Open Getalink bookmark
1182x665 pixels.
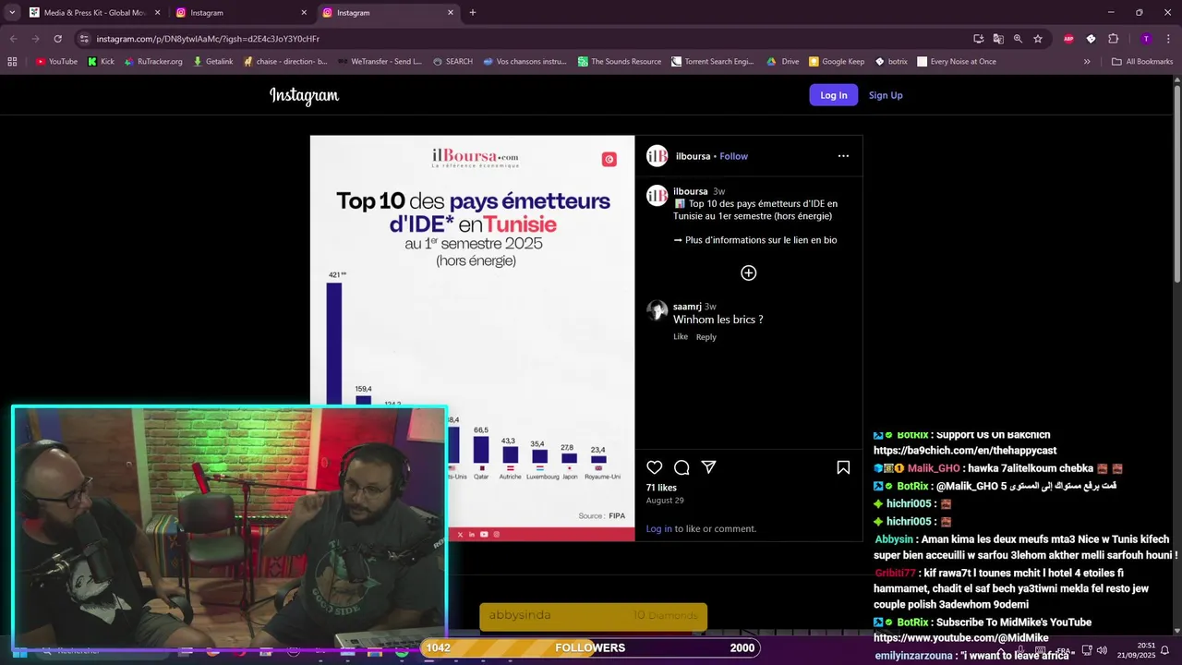212,62
